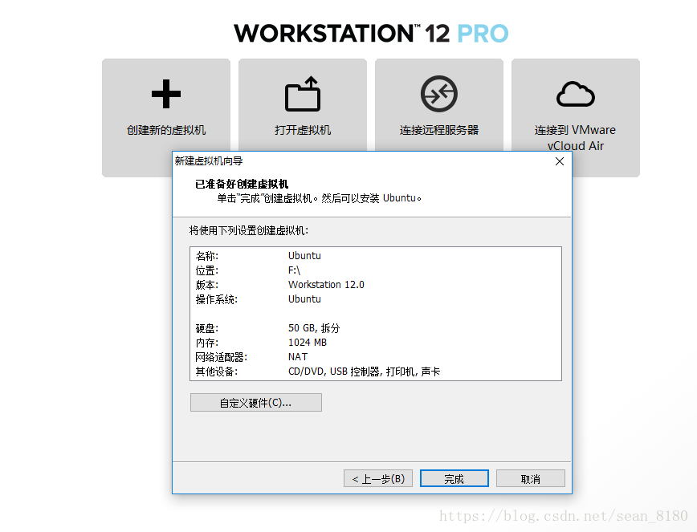Viewport: 697px width, 532px height.
Task: Go back with < 上一步(B) button
Action: tap(378, 479)
